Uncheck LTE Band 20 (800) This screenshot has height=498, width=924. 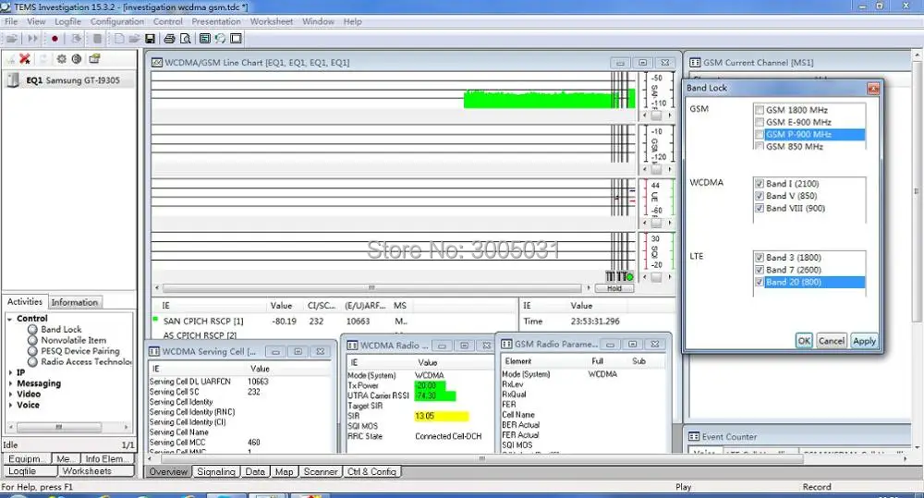coord(760,283)
